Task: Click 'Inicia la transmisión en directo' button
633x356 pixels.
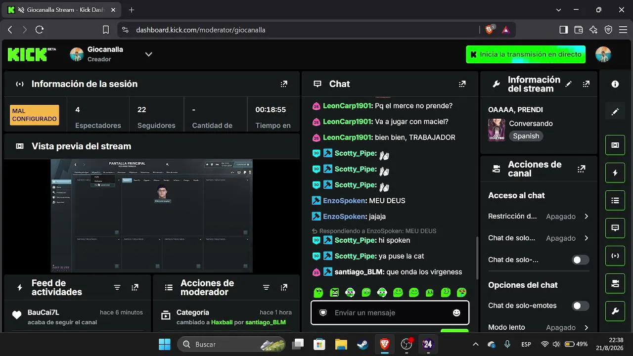Action: coord(526,54)
